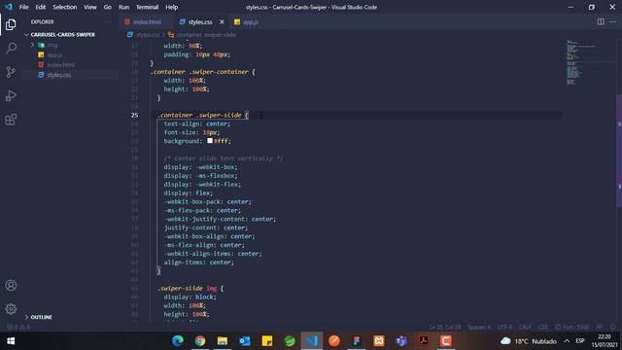Open Explorer panel ellipsis actions
The image size is (622, 350).
click(x=108, y=21)
